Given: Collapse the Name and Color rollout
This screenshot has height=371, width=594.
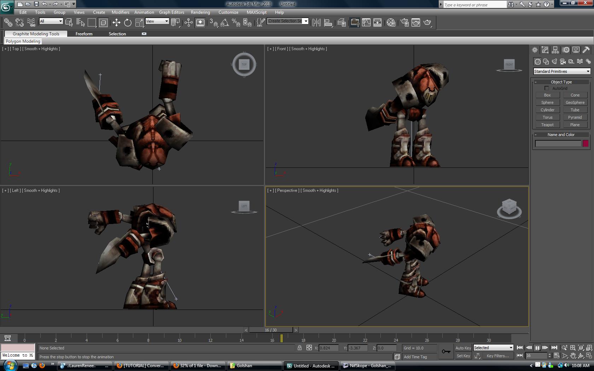Looking at the screenshot, I should point(561,135).
